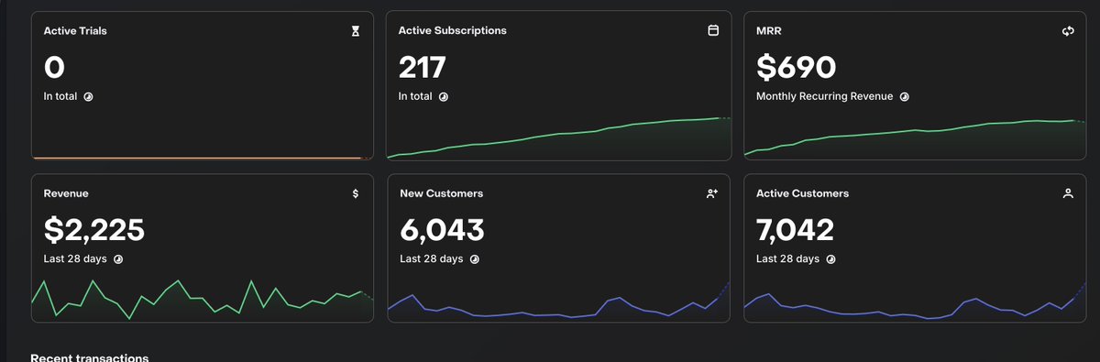
Task: Click the recurring arrows icon on MRR card
Action: (x=1068, y=30)
